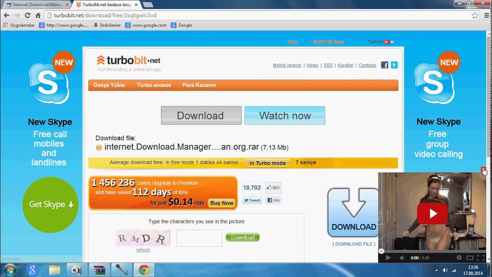Open the system volume tray icon
The image size is (492, 277).
(445, 270)
